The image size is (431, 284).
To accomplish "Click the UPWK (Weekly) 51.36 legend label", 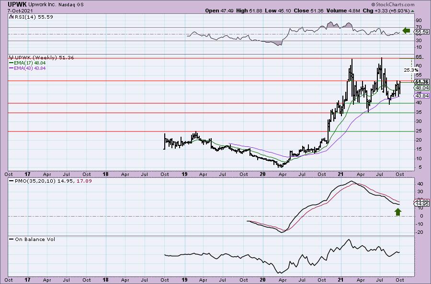I will 44,58.
